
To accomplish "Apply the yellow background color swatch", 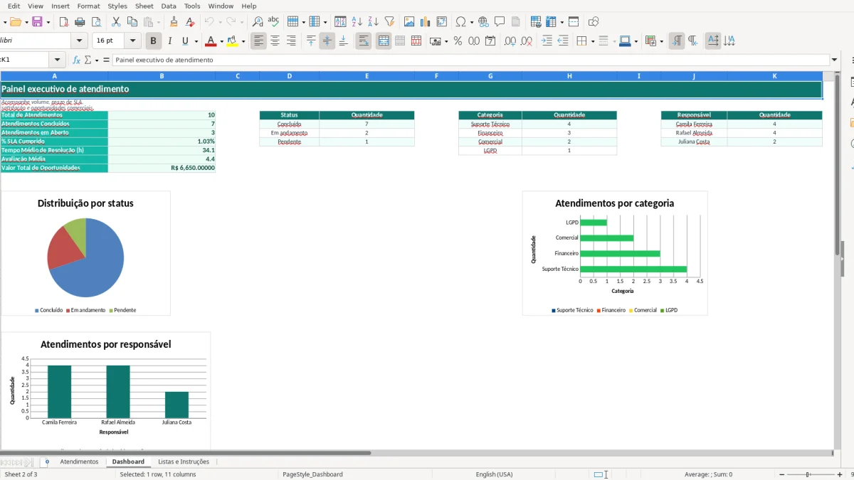I will coord(233,41).
